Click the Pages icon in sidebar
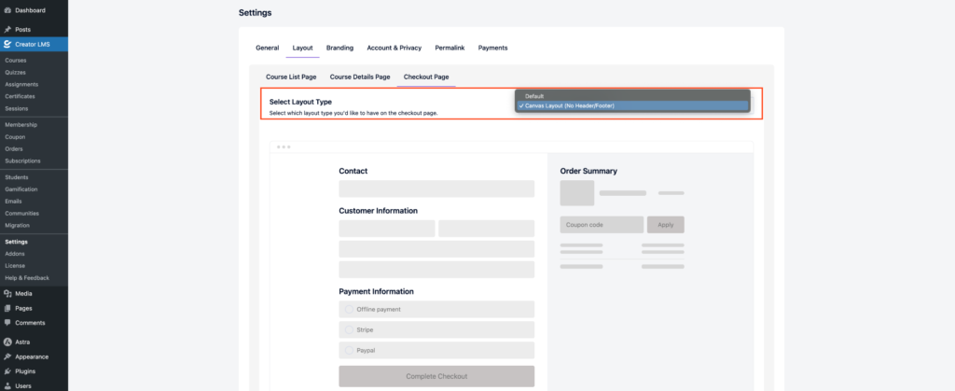 7,308
